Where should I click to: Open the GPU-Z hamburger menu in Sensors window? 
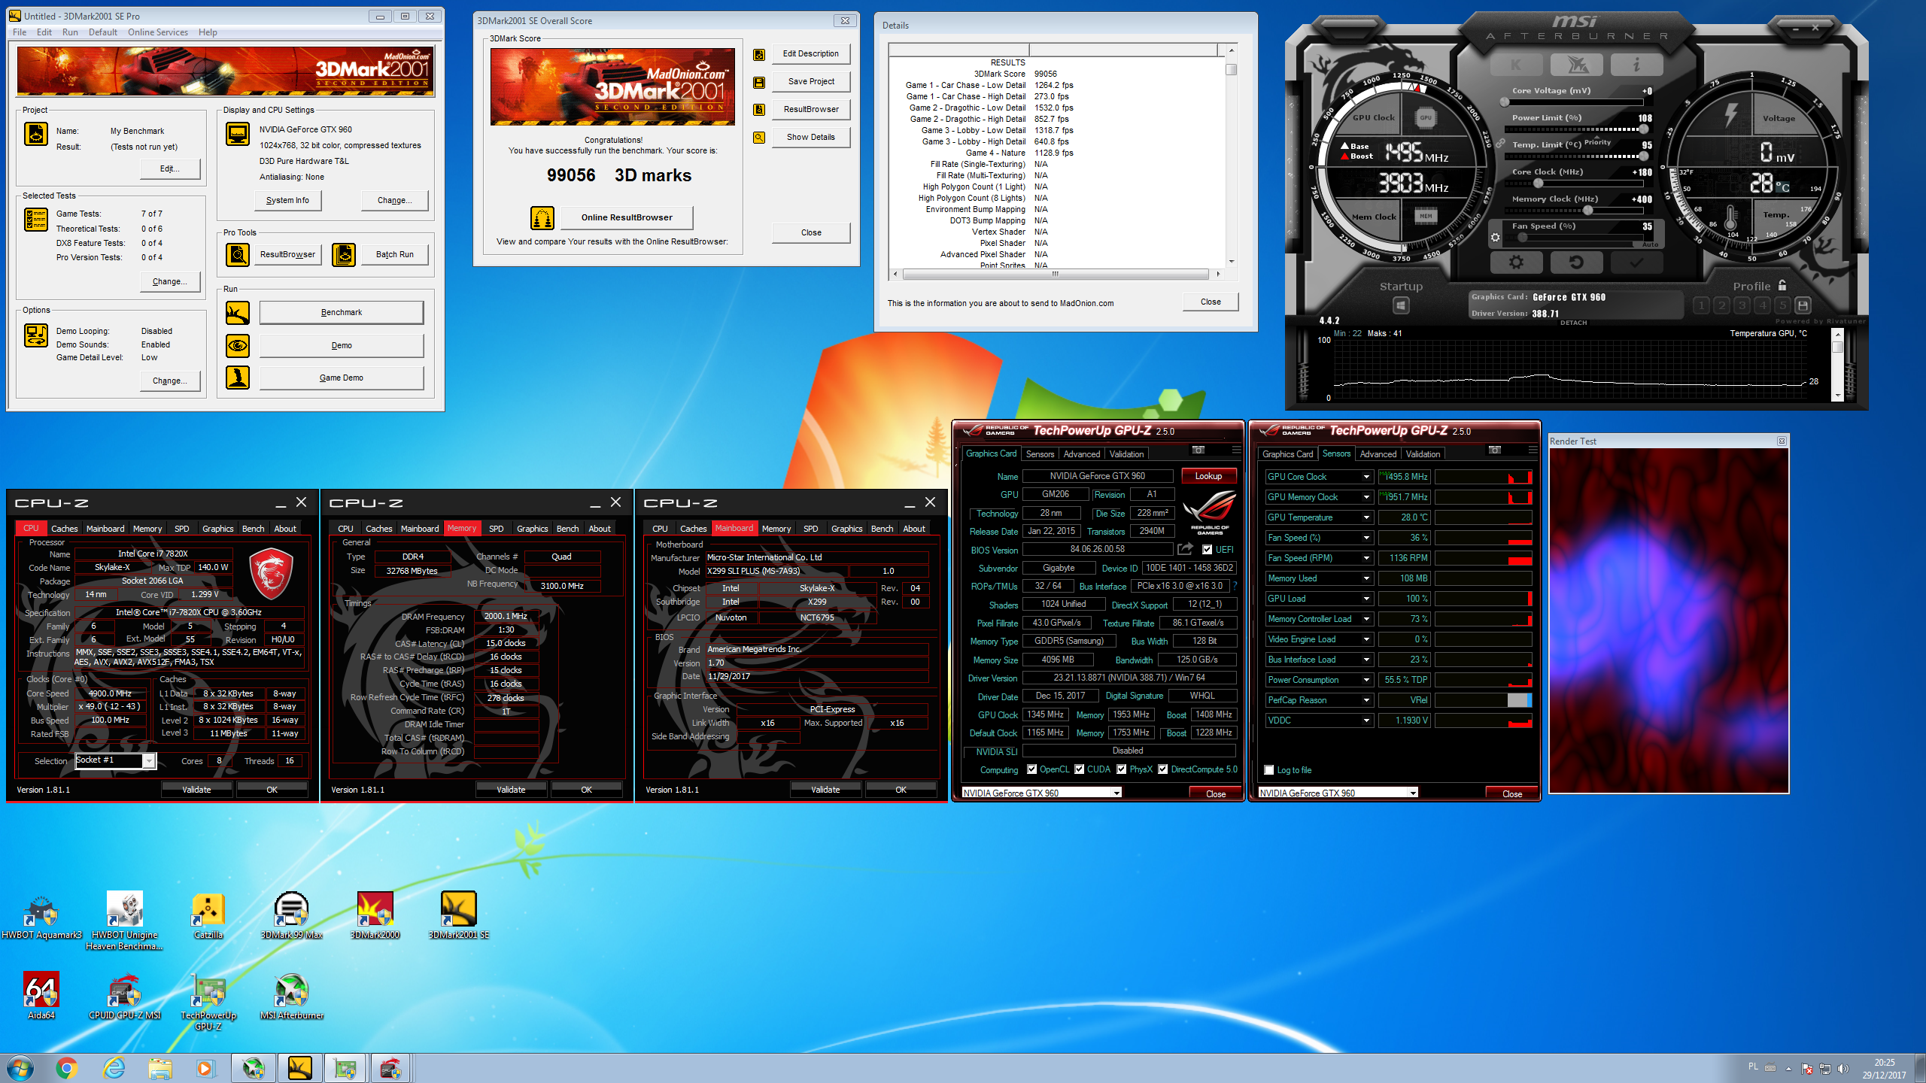1533,450
